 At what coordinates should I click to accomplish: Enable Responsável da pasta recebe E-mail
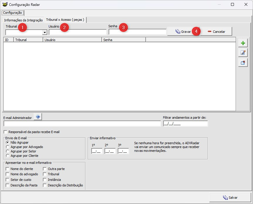6,132
